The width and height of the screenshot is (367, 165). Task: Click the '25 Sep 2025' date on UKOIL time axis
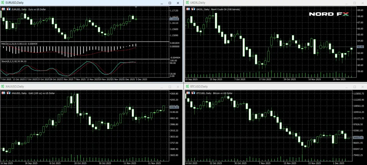coord(216,79)
